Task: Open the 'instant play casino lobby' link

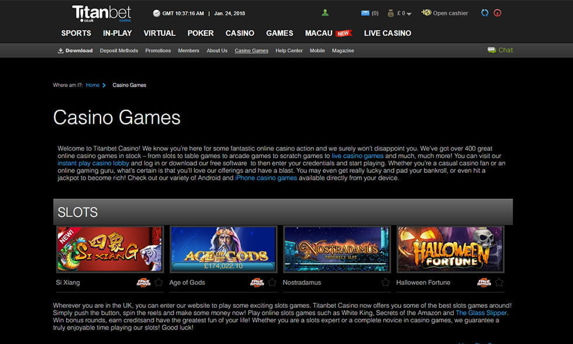Action: (x=93, y=163)
